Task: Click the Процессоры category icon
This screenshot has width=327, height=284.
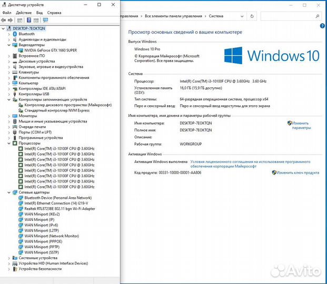Action: (15, 143)
